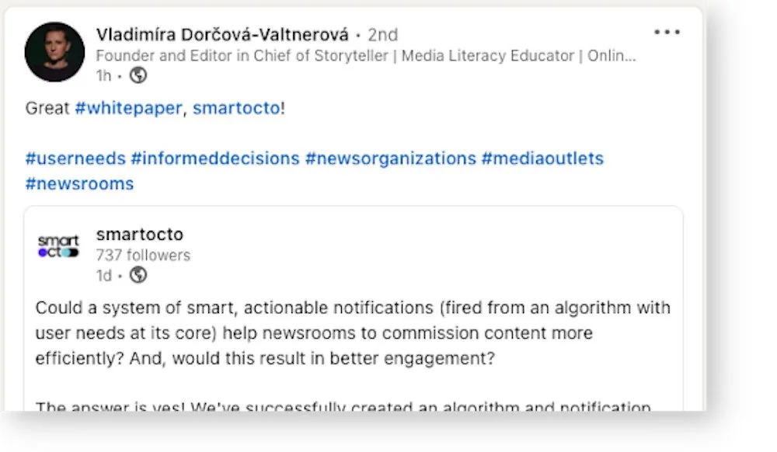Select the smartocto company logo
777x452 pixels.
[57, 245]
